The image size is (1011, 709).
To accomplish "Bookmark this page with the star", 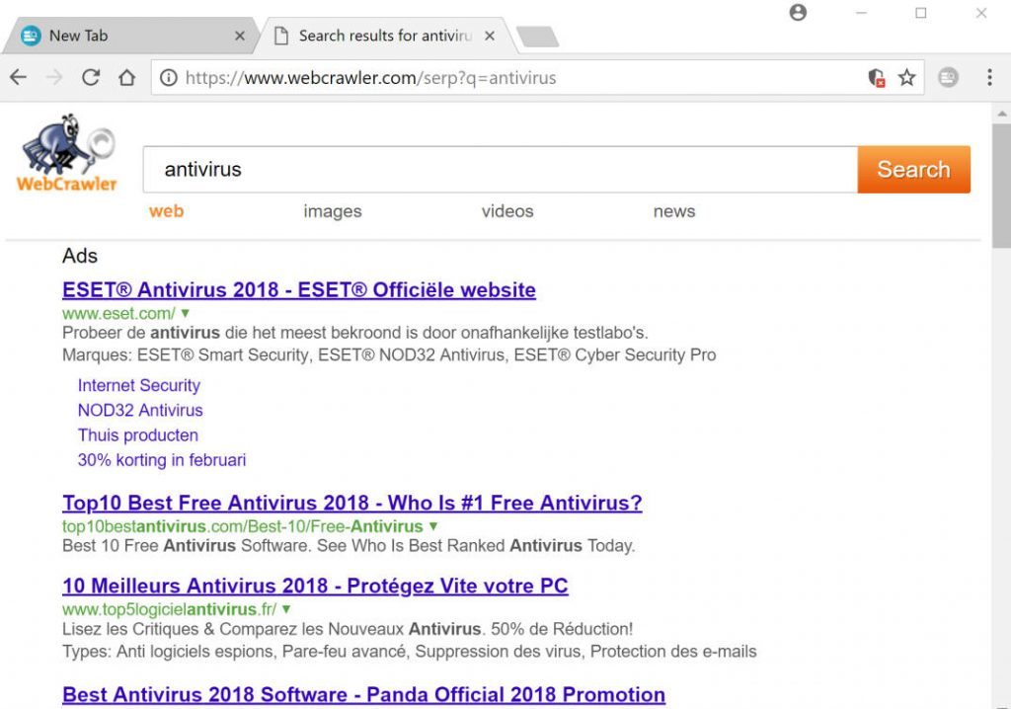I will tap(906, 77).
